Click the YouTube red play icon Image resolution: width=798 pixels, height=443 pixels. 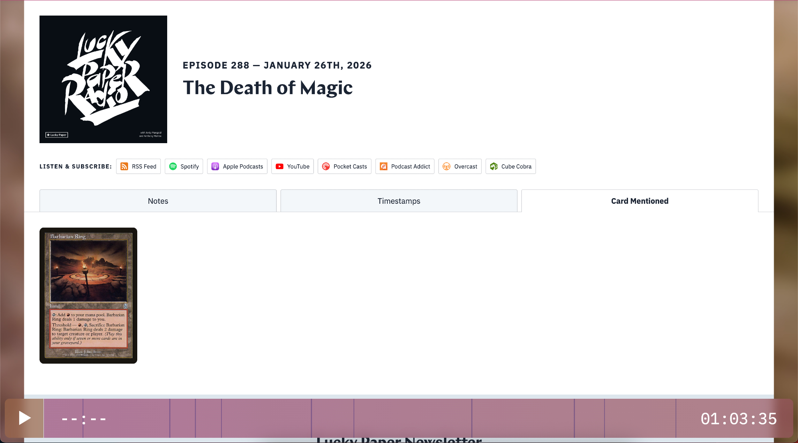[280, 166]
